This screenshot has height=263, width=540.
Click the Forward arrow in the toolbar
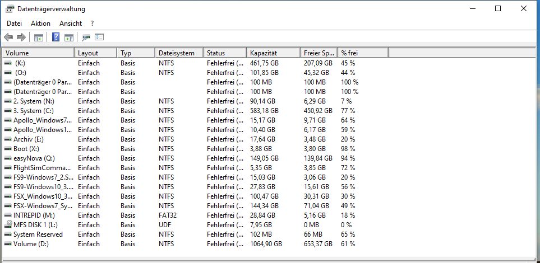click(x=21, y=37)
